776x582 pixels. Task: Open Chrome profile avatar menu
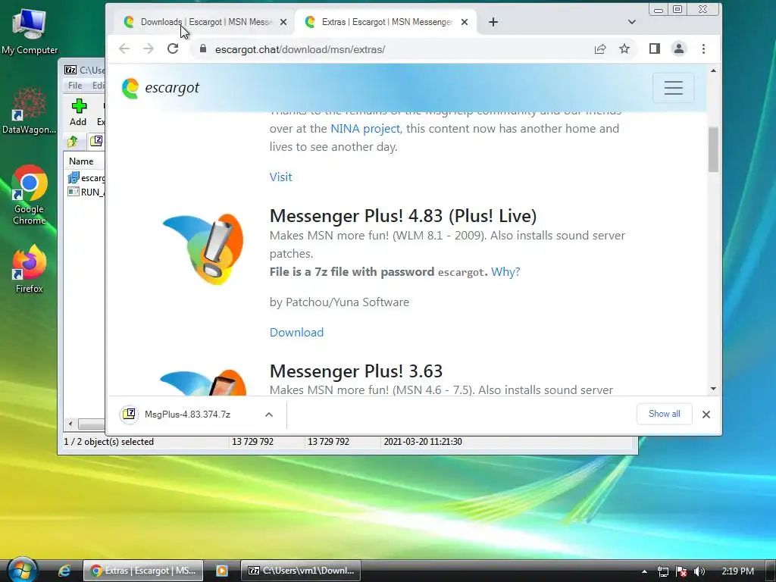tap(678, 48)
